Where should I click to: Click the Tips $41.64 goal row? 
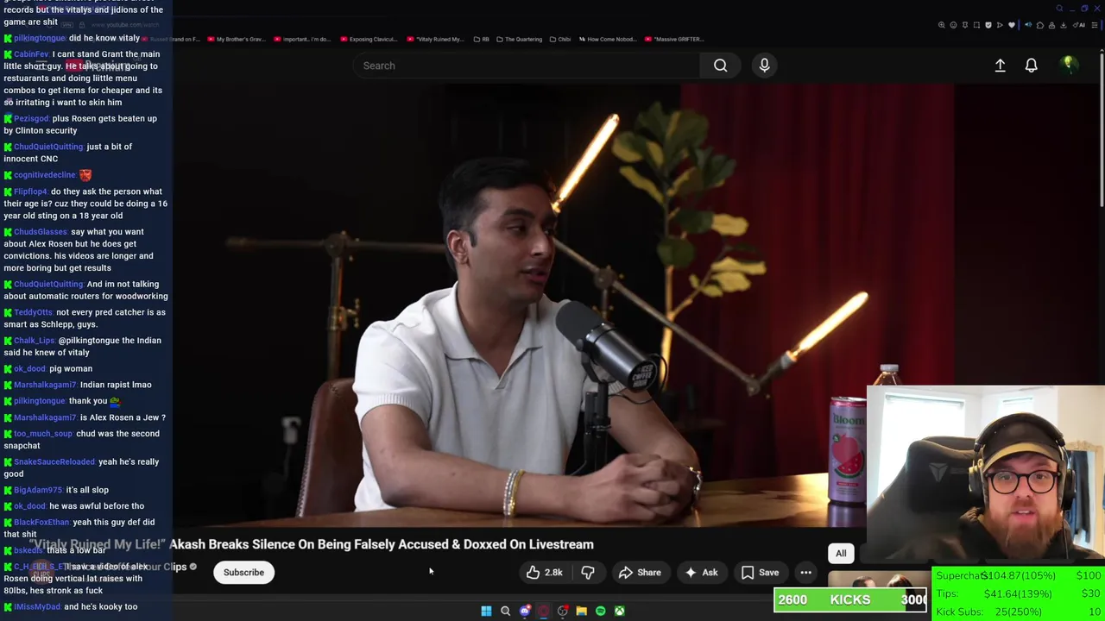point(1019,594)
